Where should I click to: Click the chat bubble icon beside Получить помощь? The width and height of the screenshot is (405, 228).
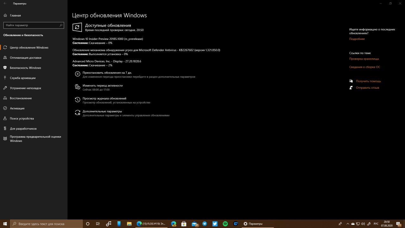pyautogui.click(x=351, y=81)
